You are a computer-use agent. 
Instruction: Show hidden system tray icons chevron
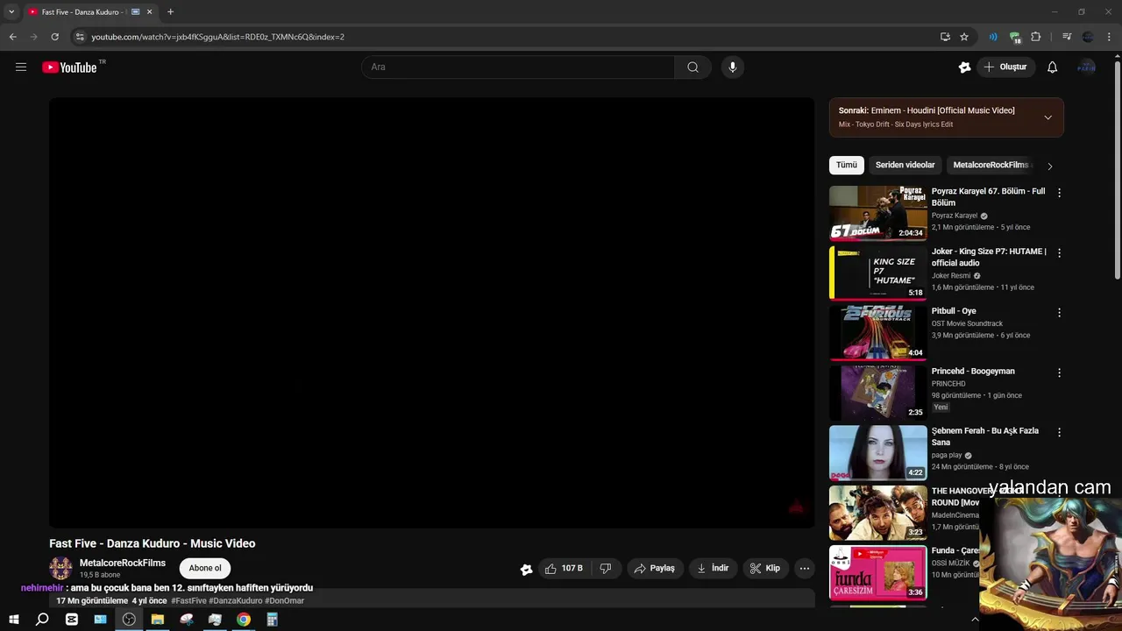click(x=975, y=620)
